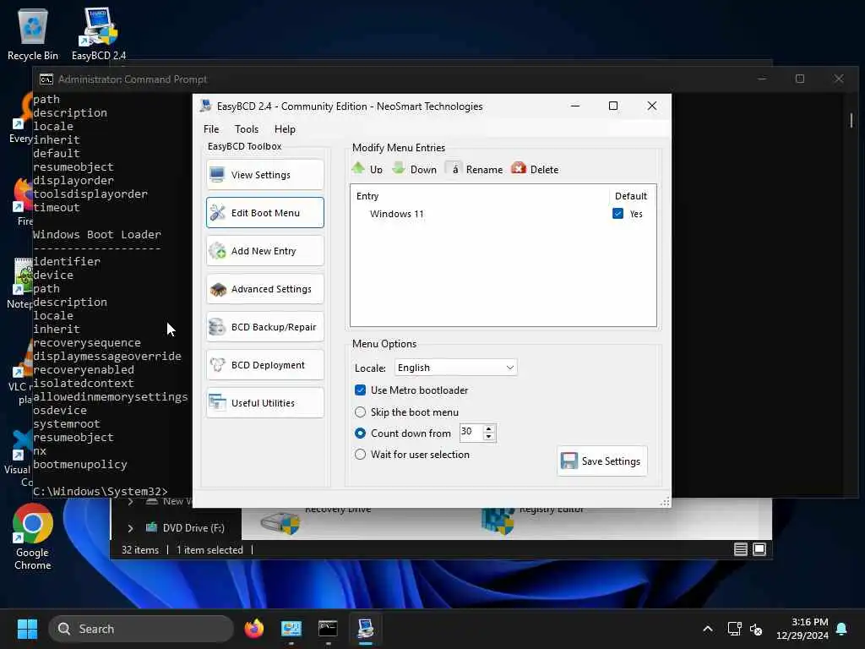Screen dimensions: 865x649
Task: Click the Recovery Drive item icon
Action: pyautogui.click(x=280, y=522)
